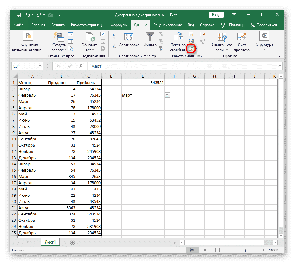This screenshot has width=294, height=263.
Task: Expand the Name Box dropdown
Action: coord(40,66)
